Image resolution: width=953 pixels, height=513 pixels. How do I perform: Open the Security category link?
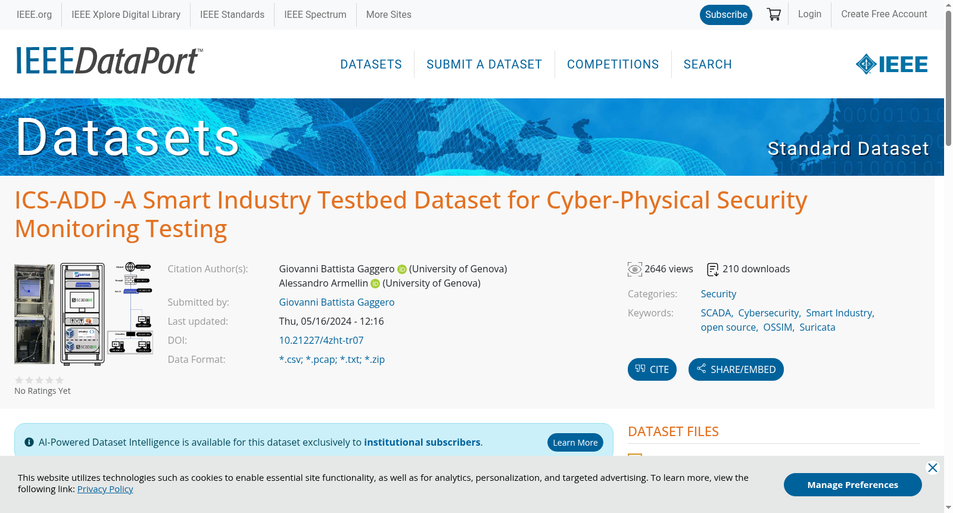718,294
